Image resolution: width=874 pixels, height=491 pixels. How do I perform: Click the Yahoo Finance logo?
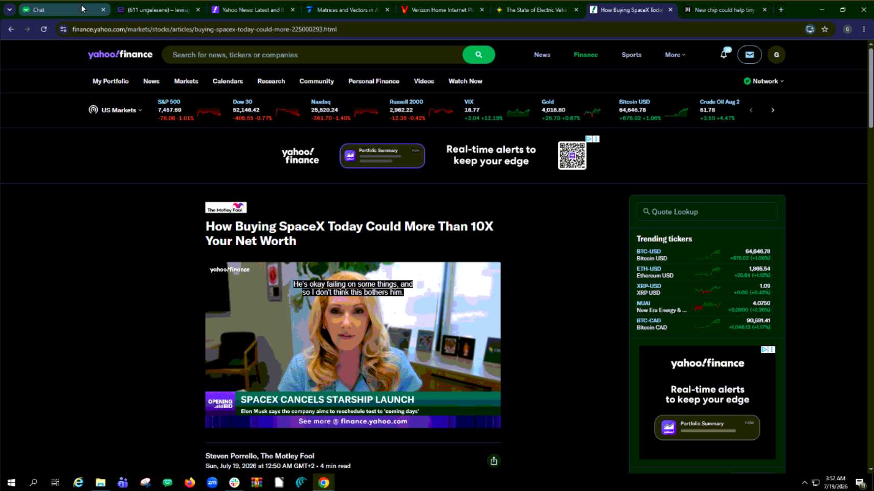120,55
